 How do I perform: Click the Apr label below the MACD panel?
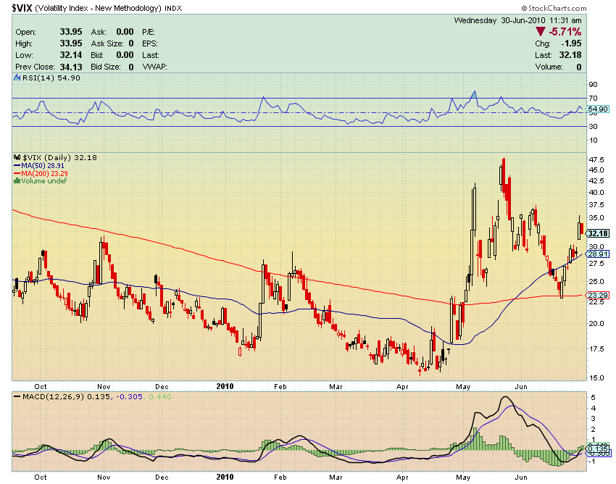tap(402, 477)
